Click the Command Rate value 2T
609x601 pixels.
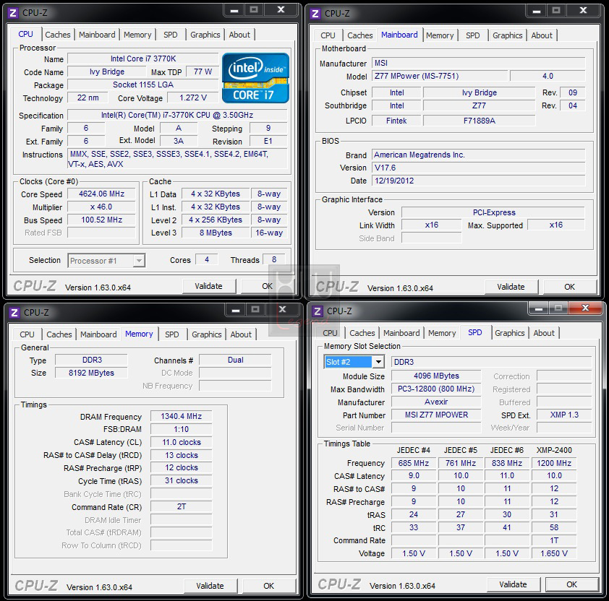click(182, 506)
